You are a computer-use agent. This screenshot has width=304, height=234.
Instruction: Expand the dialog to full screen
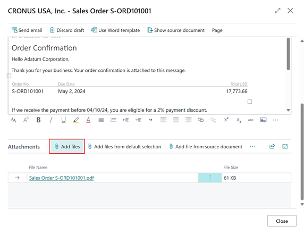[278, 11]
